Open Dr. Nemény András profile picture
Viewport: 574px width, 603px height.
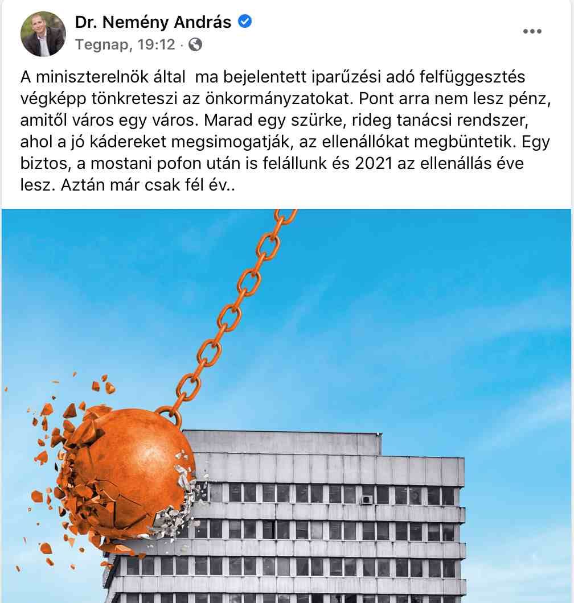pos(43,34)
